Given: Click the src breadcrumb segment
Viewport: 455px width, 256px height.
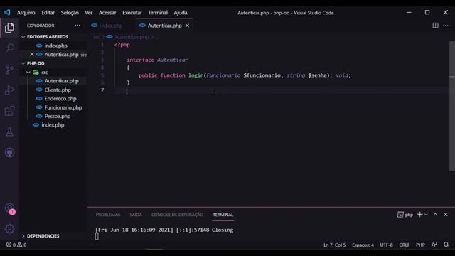Looking at the screenshot, I should pyautogui.click(x=97, y=37).
